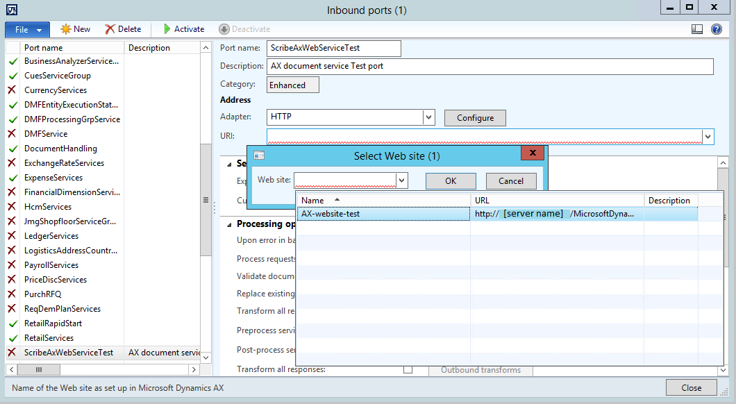
Task: Click the Select Web site dialog icon
Action: tap(258, 155)
